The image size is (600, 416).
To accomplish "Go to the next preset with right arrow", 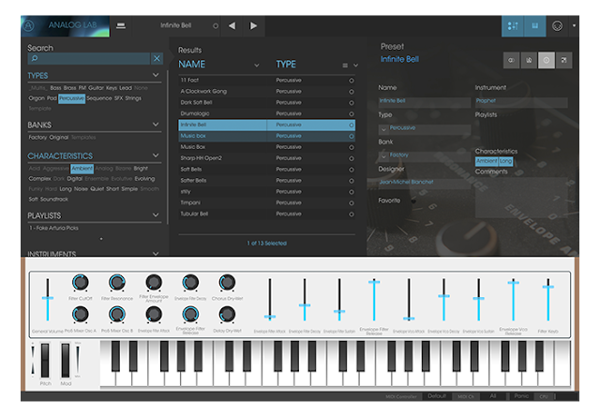I will pos(253,25).
